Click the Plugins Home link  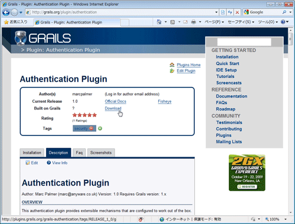click(189, 65)
